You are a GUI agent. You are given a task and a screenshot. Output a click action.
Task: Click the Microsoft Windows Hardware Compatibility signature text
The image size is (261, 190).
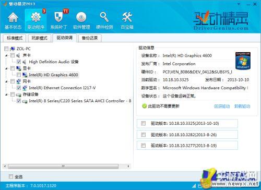(x=205, y=88)
